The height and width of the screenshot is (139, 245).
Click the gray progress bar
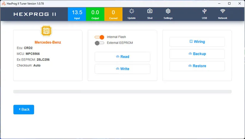tap(122, 91)
